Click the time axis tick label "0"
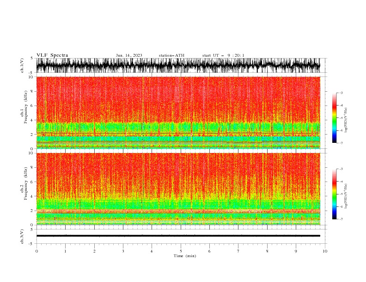 pyautogui.click(x=37, y=251)
